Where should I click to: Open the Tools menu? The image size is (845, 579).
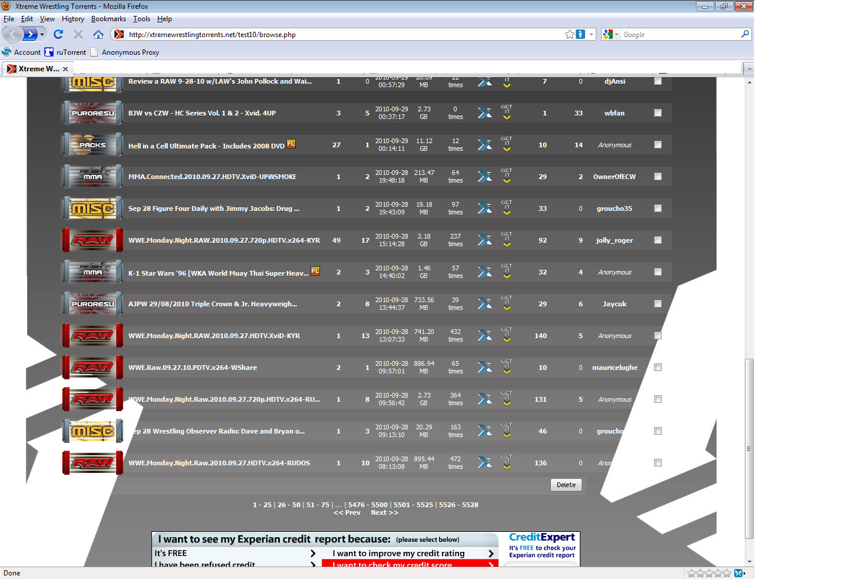141,19
